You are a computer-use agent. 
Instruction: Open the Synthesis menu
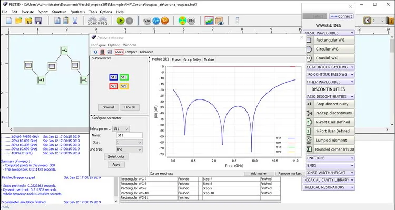click(x=77, y=12)
